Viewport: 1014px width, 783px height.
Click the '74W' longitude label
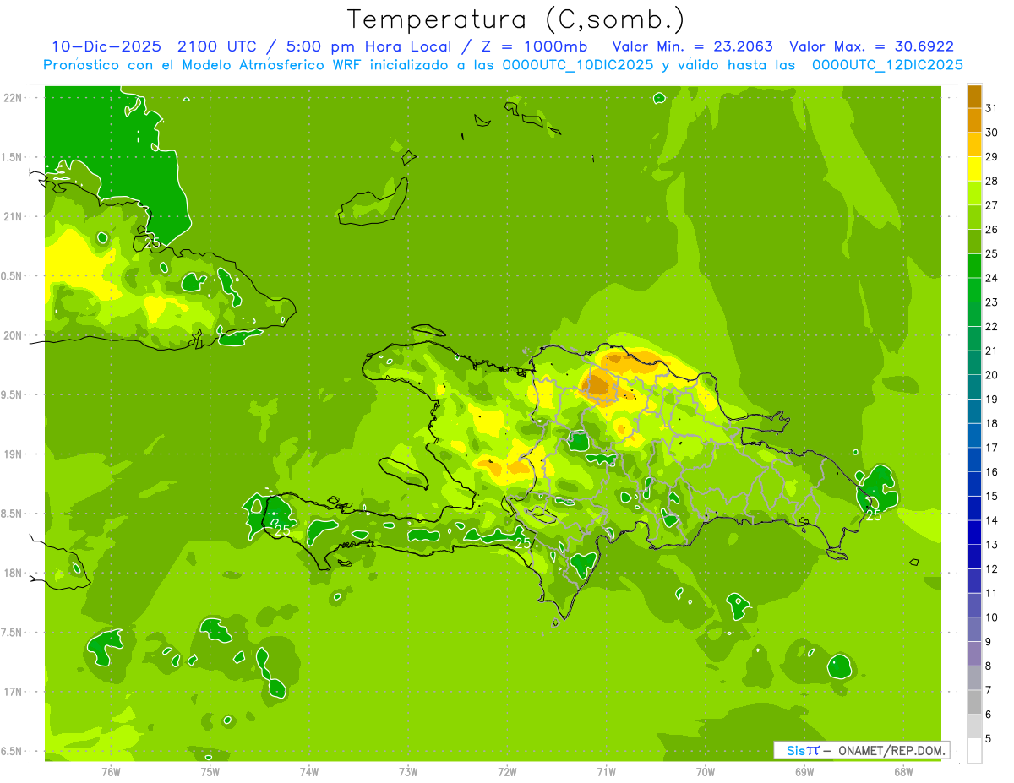coord(309,771)
